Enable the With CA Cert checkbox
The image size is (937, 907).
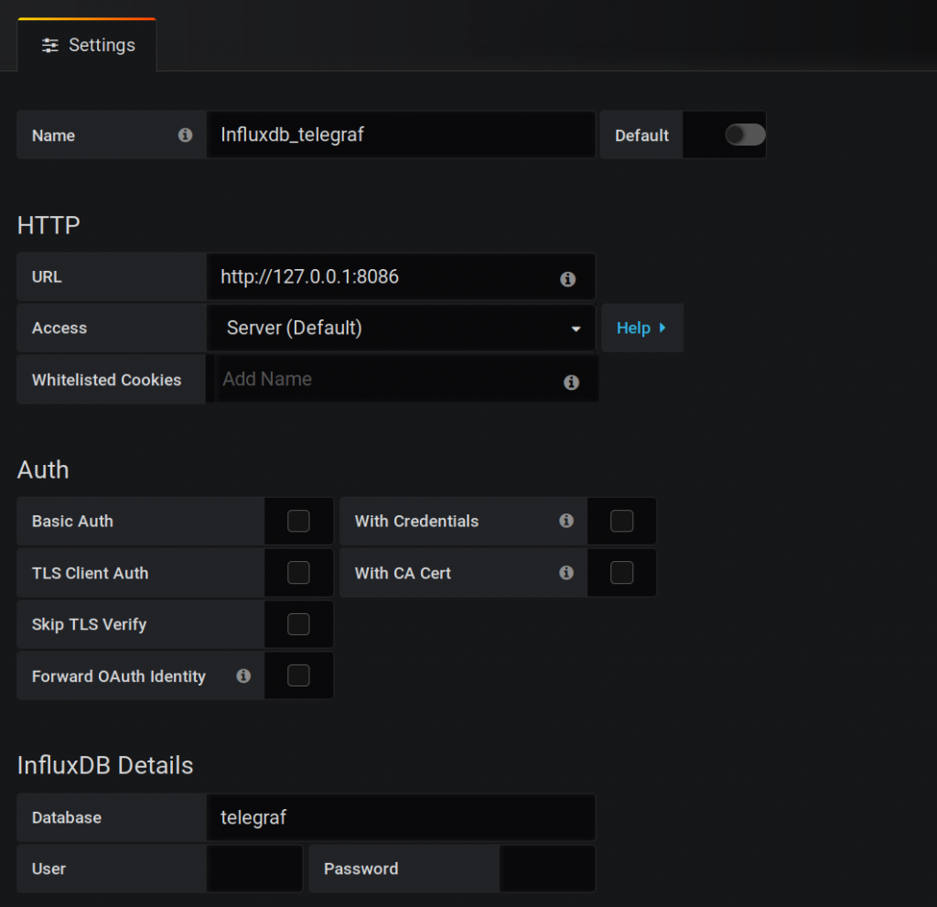pos(621,573)
